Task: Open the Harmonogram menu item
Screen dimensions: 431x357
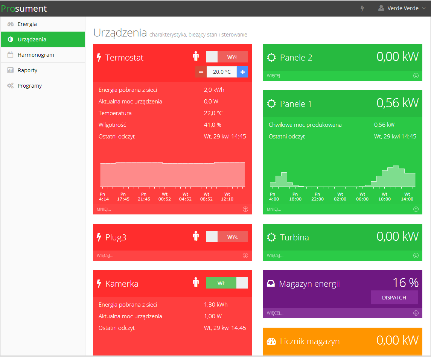Action: pyautogui.click(x=43, y=55)
